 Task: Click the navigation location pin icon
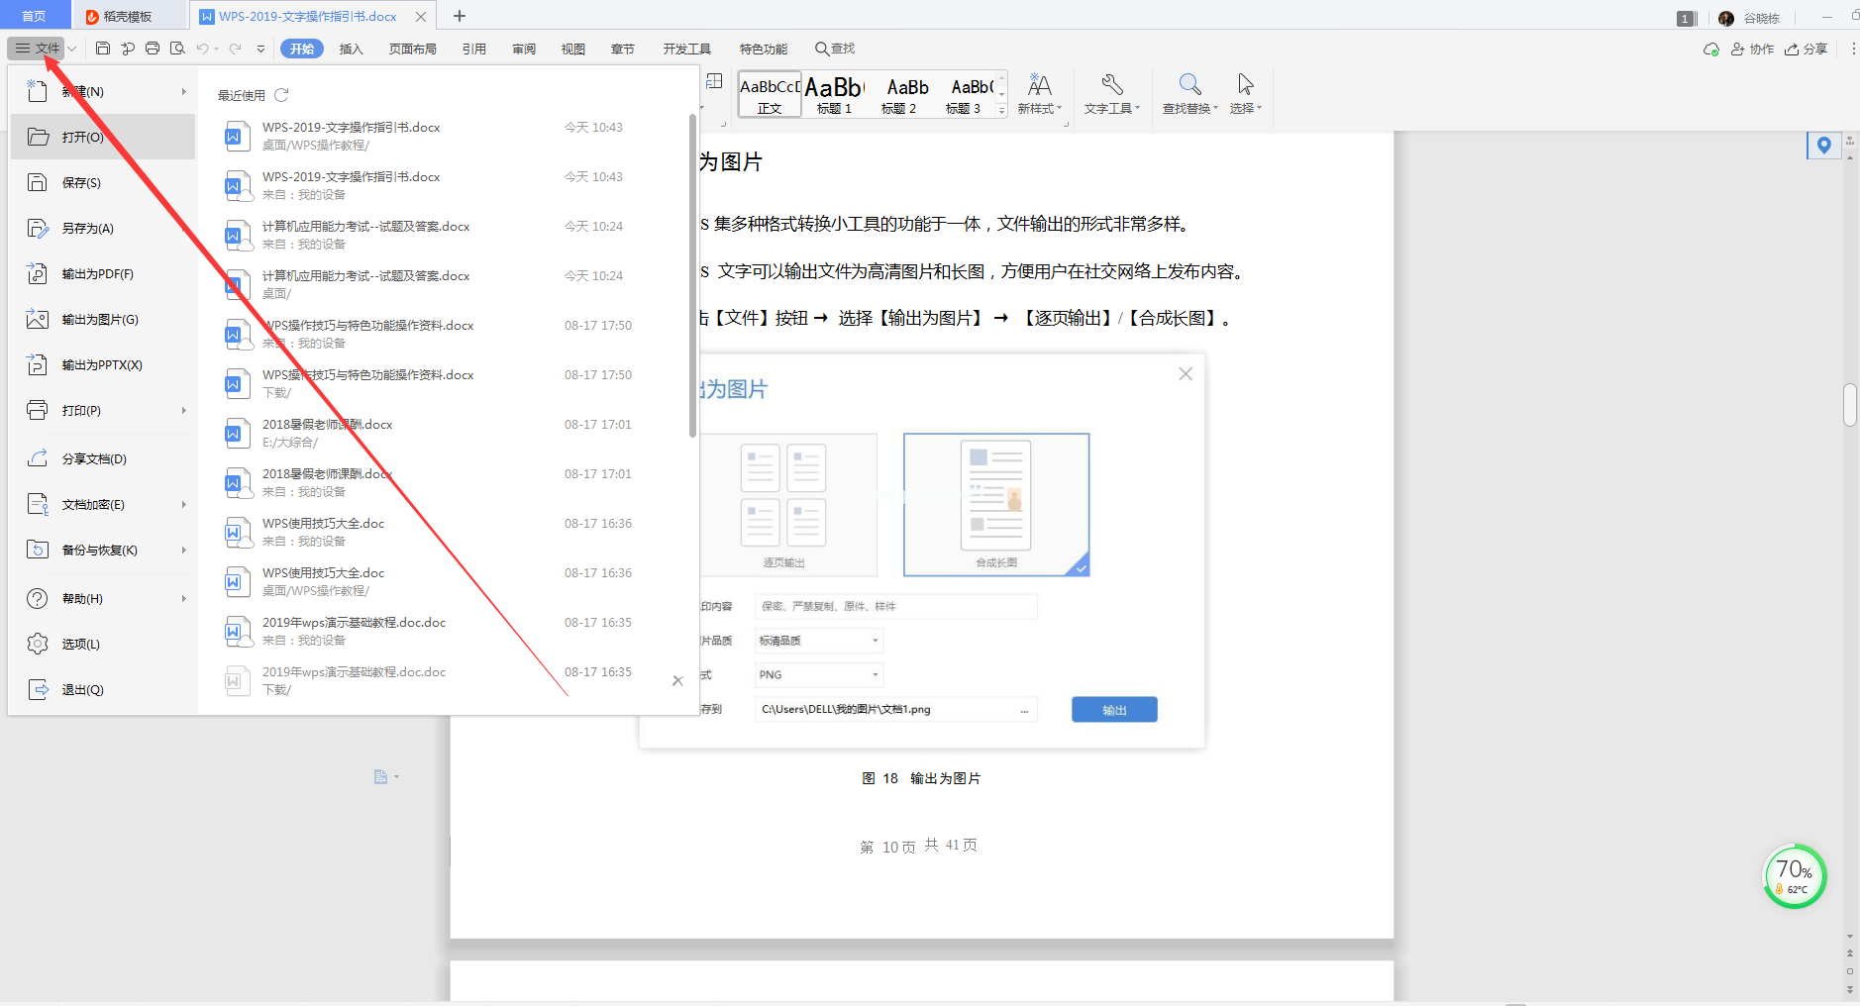(x=1824, y=146)
